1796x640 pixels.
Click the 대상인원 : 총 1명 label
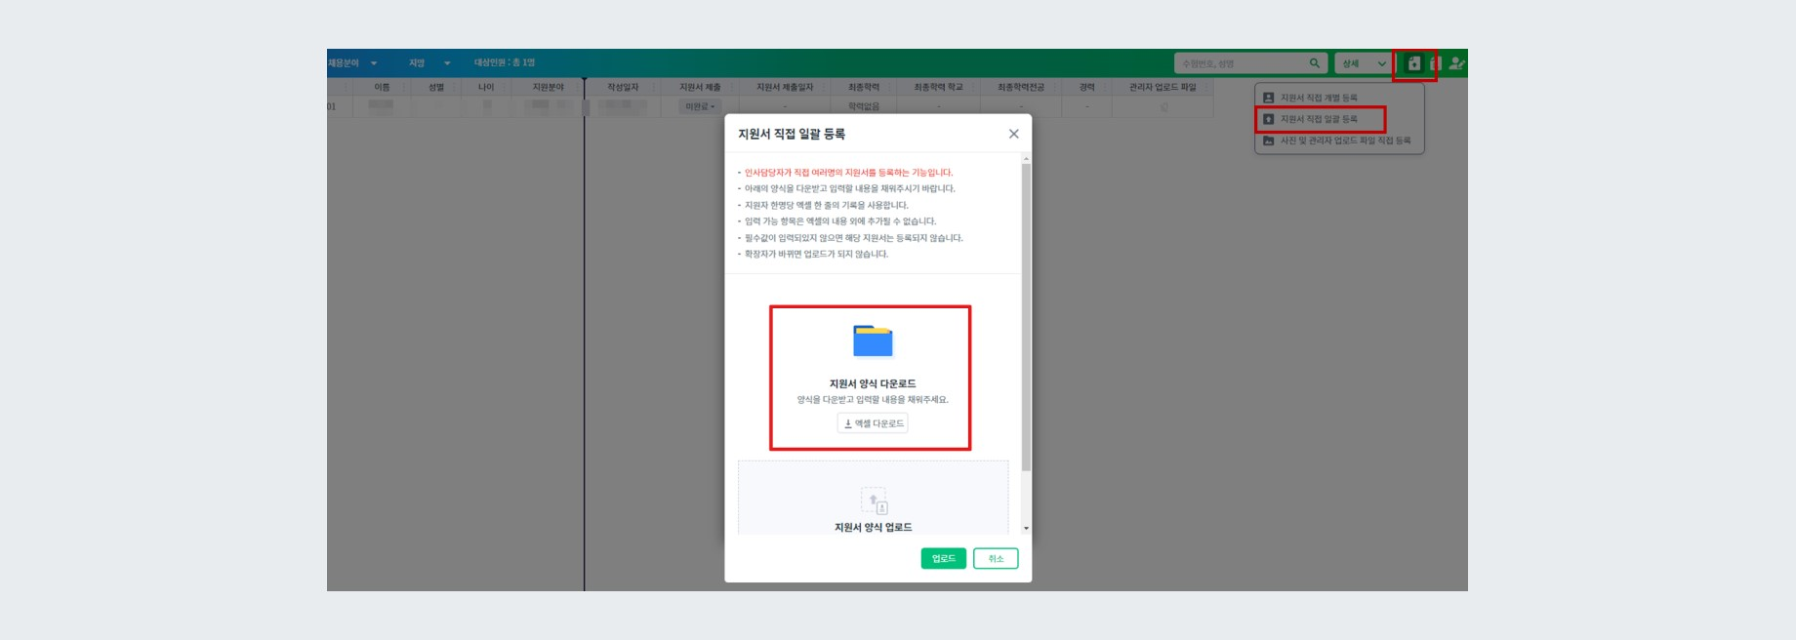(x=505, y=62)
